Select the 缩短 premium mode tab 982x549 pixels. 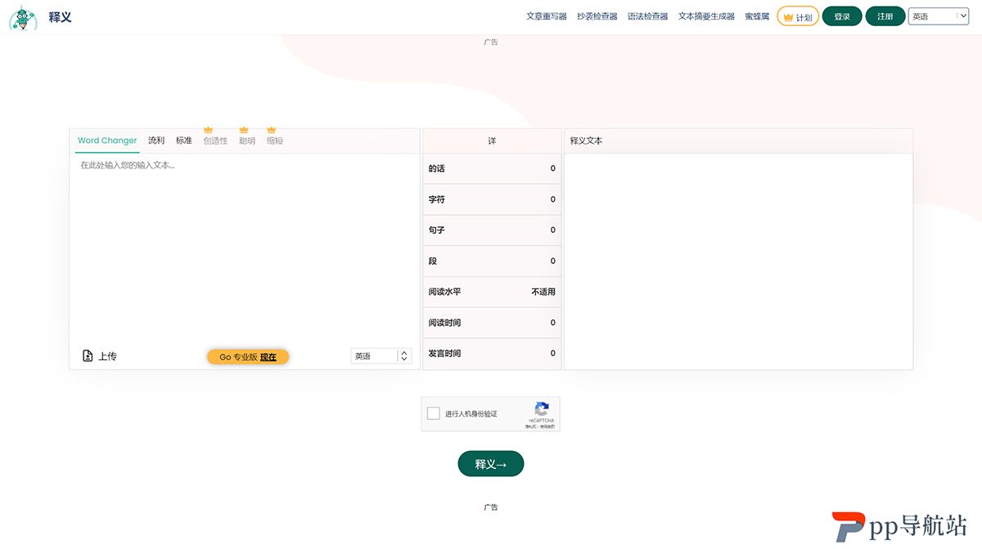click(275, 141)
